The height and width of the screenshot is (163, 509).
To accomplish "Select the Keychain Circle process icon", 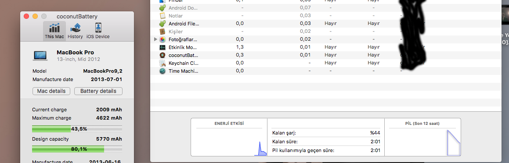I will pos(162,63).
